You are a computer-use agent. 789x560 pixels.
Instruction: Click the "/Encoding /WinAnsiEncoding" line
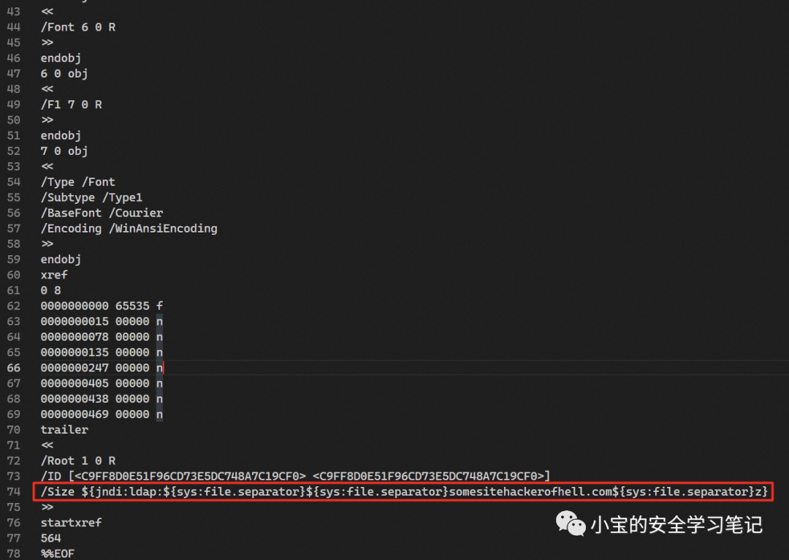pyautogui.click(x=129, y=229)
